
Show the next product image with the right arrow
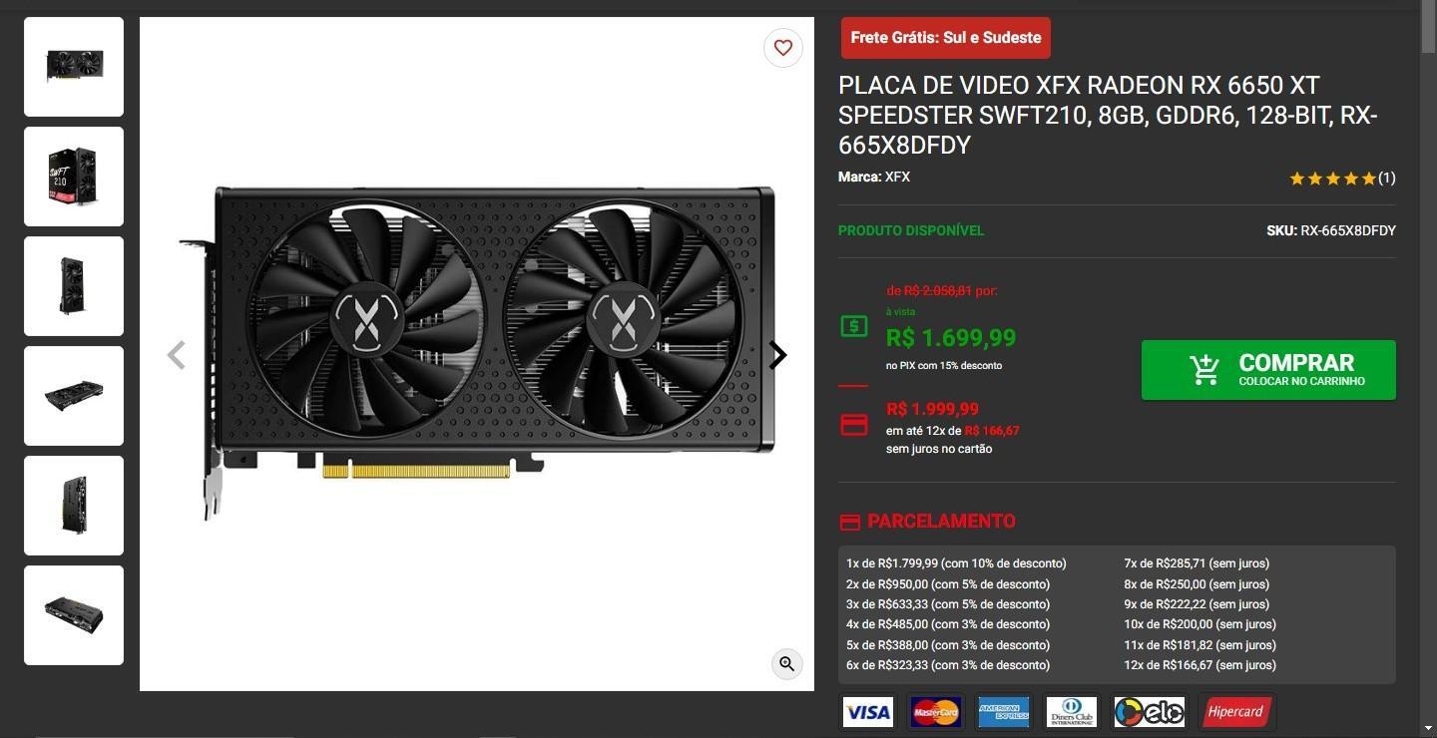(777, 355)
